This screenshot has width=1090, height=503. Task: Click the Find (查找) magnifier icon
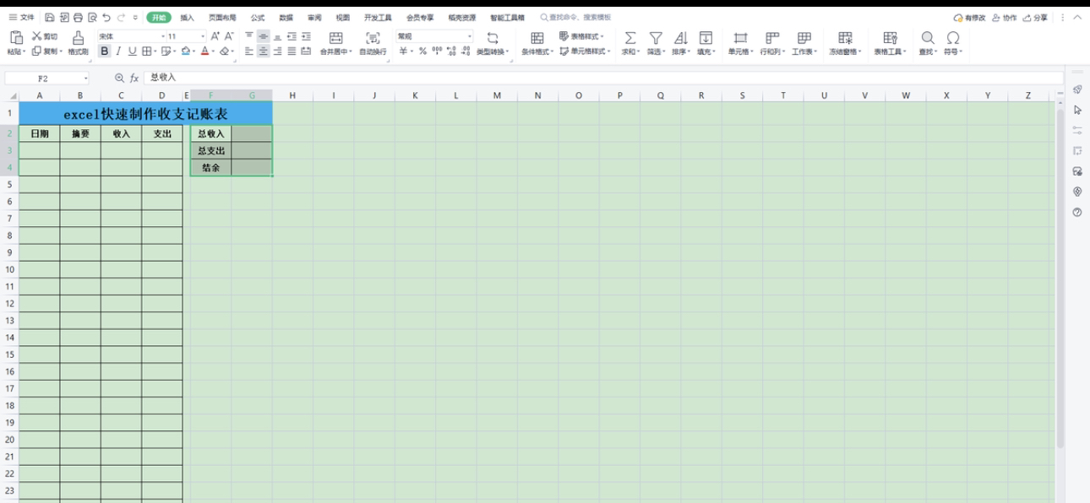click(928, 38)
